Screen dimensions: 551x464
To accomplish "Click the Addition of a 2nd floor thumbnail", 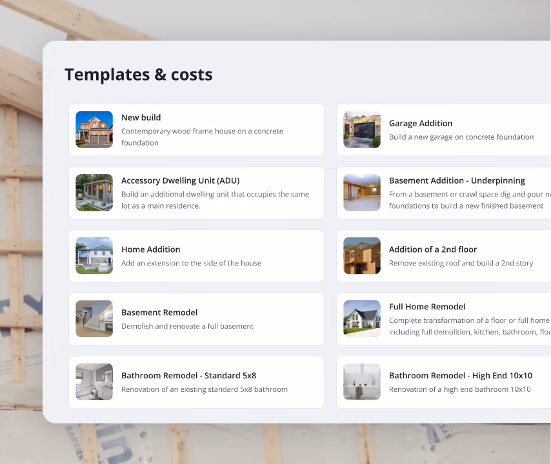I will 362,255.
